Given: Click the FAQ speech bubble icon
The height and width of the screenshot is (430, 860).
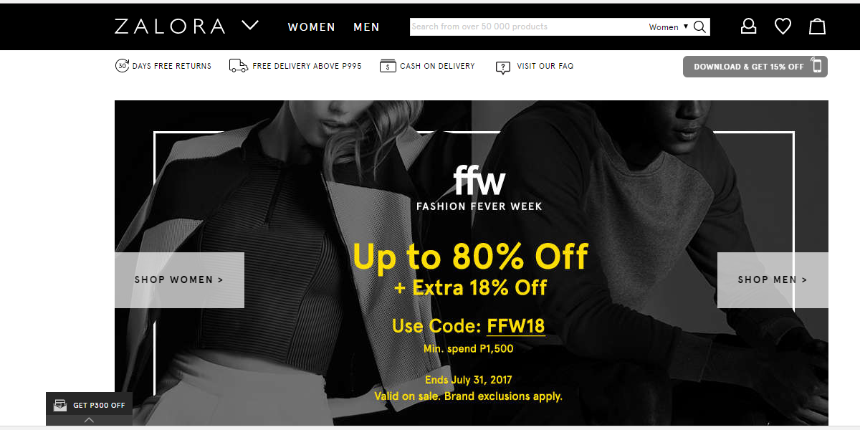Looking at the screenshot, I should 503,67.
